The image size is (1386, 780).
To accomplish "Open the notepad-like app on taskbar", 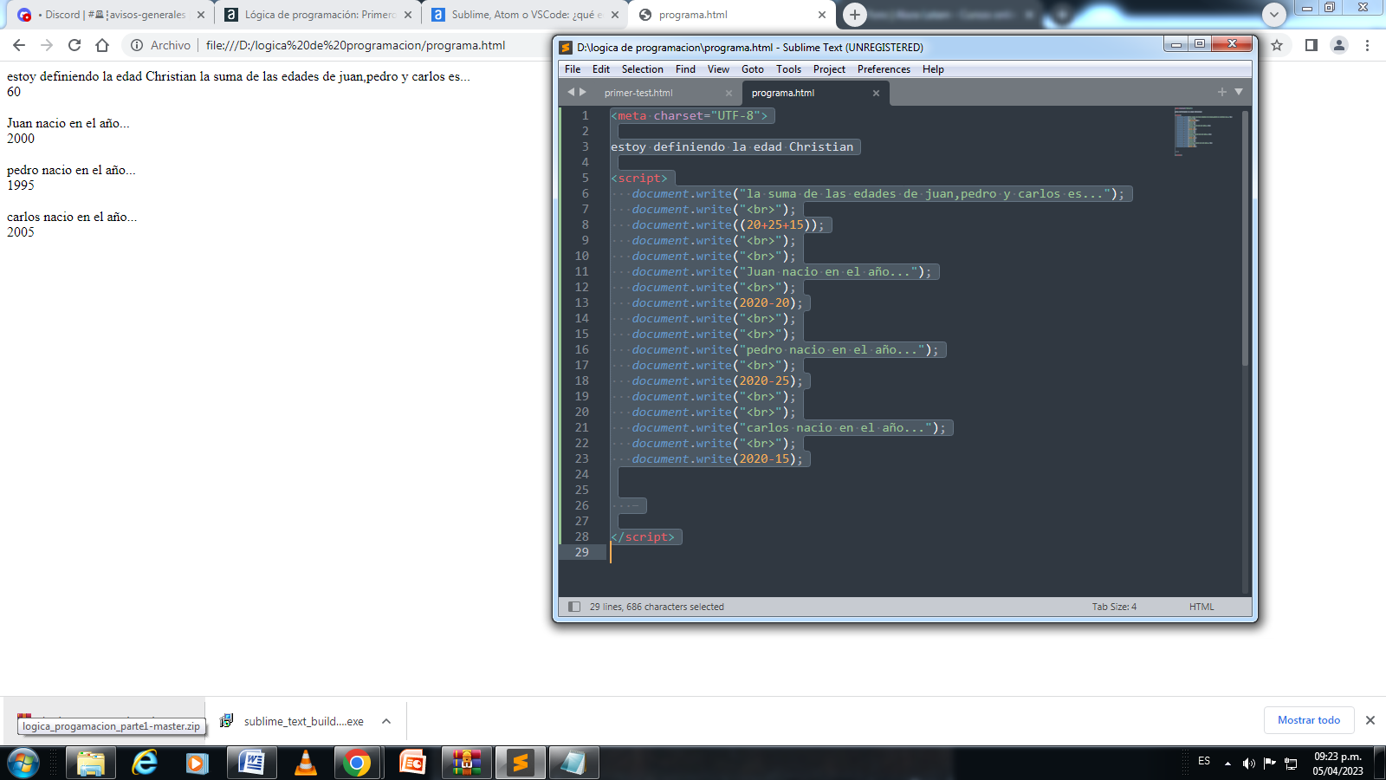I will (573, 764).
